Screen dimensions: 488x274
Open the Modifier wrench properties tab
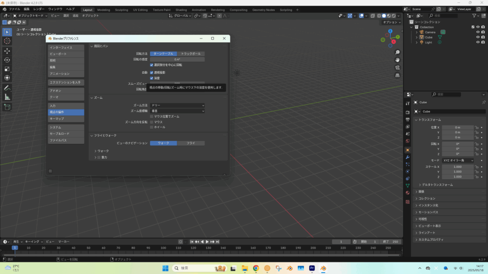(408, 157)
